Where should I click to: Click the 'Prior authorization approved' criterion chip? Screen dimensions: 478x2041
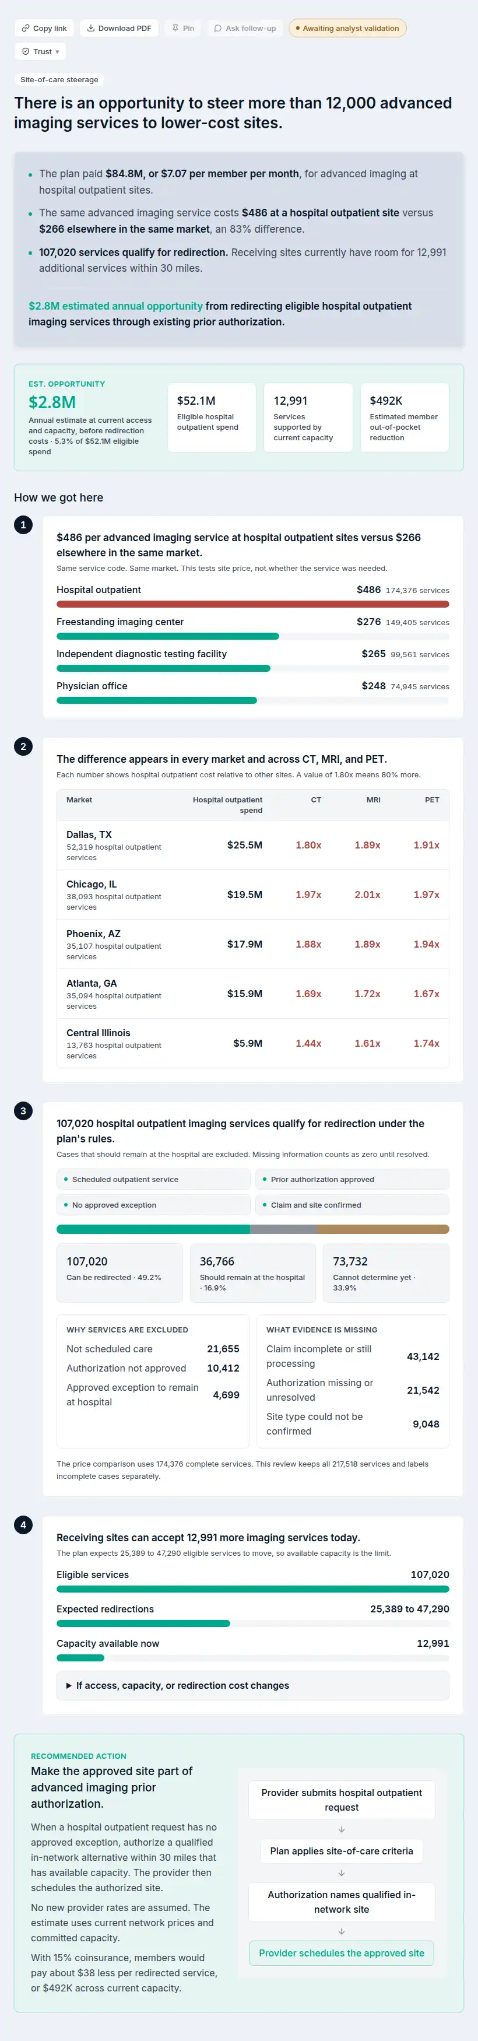352,1179
